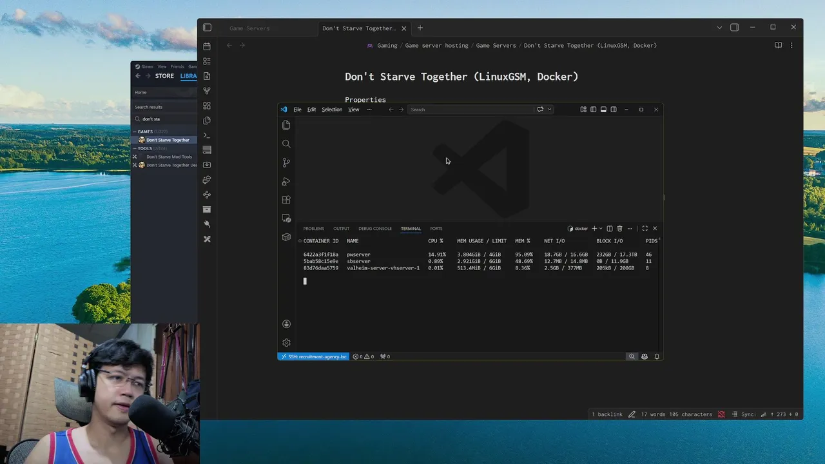Click Copilot status icon in VS Code status bar

coord(645,356)
